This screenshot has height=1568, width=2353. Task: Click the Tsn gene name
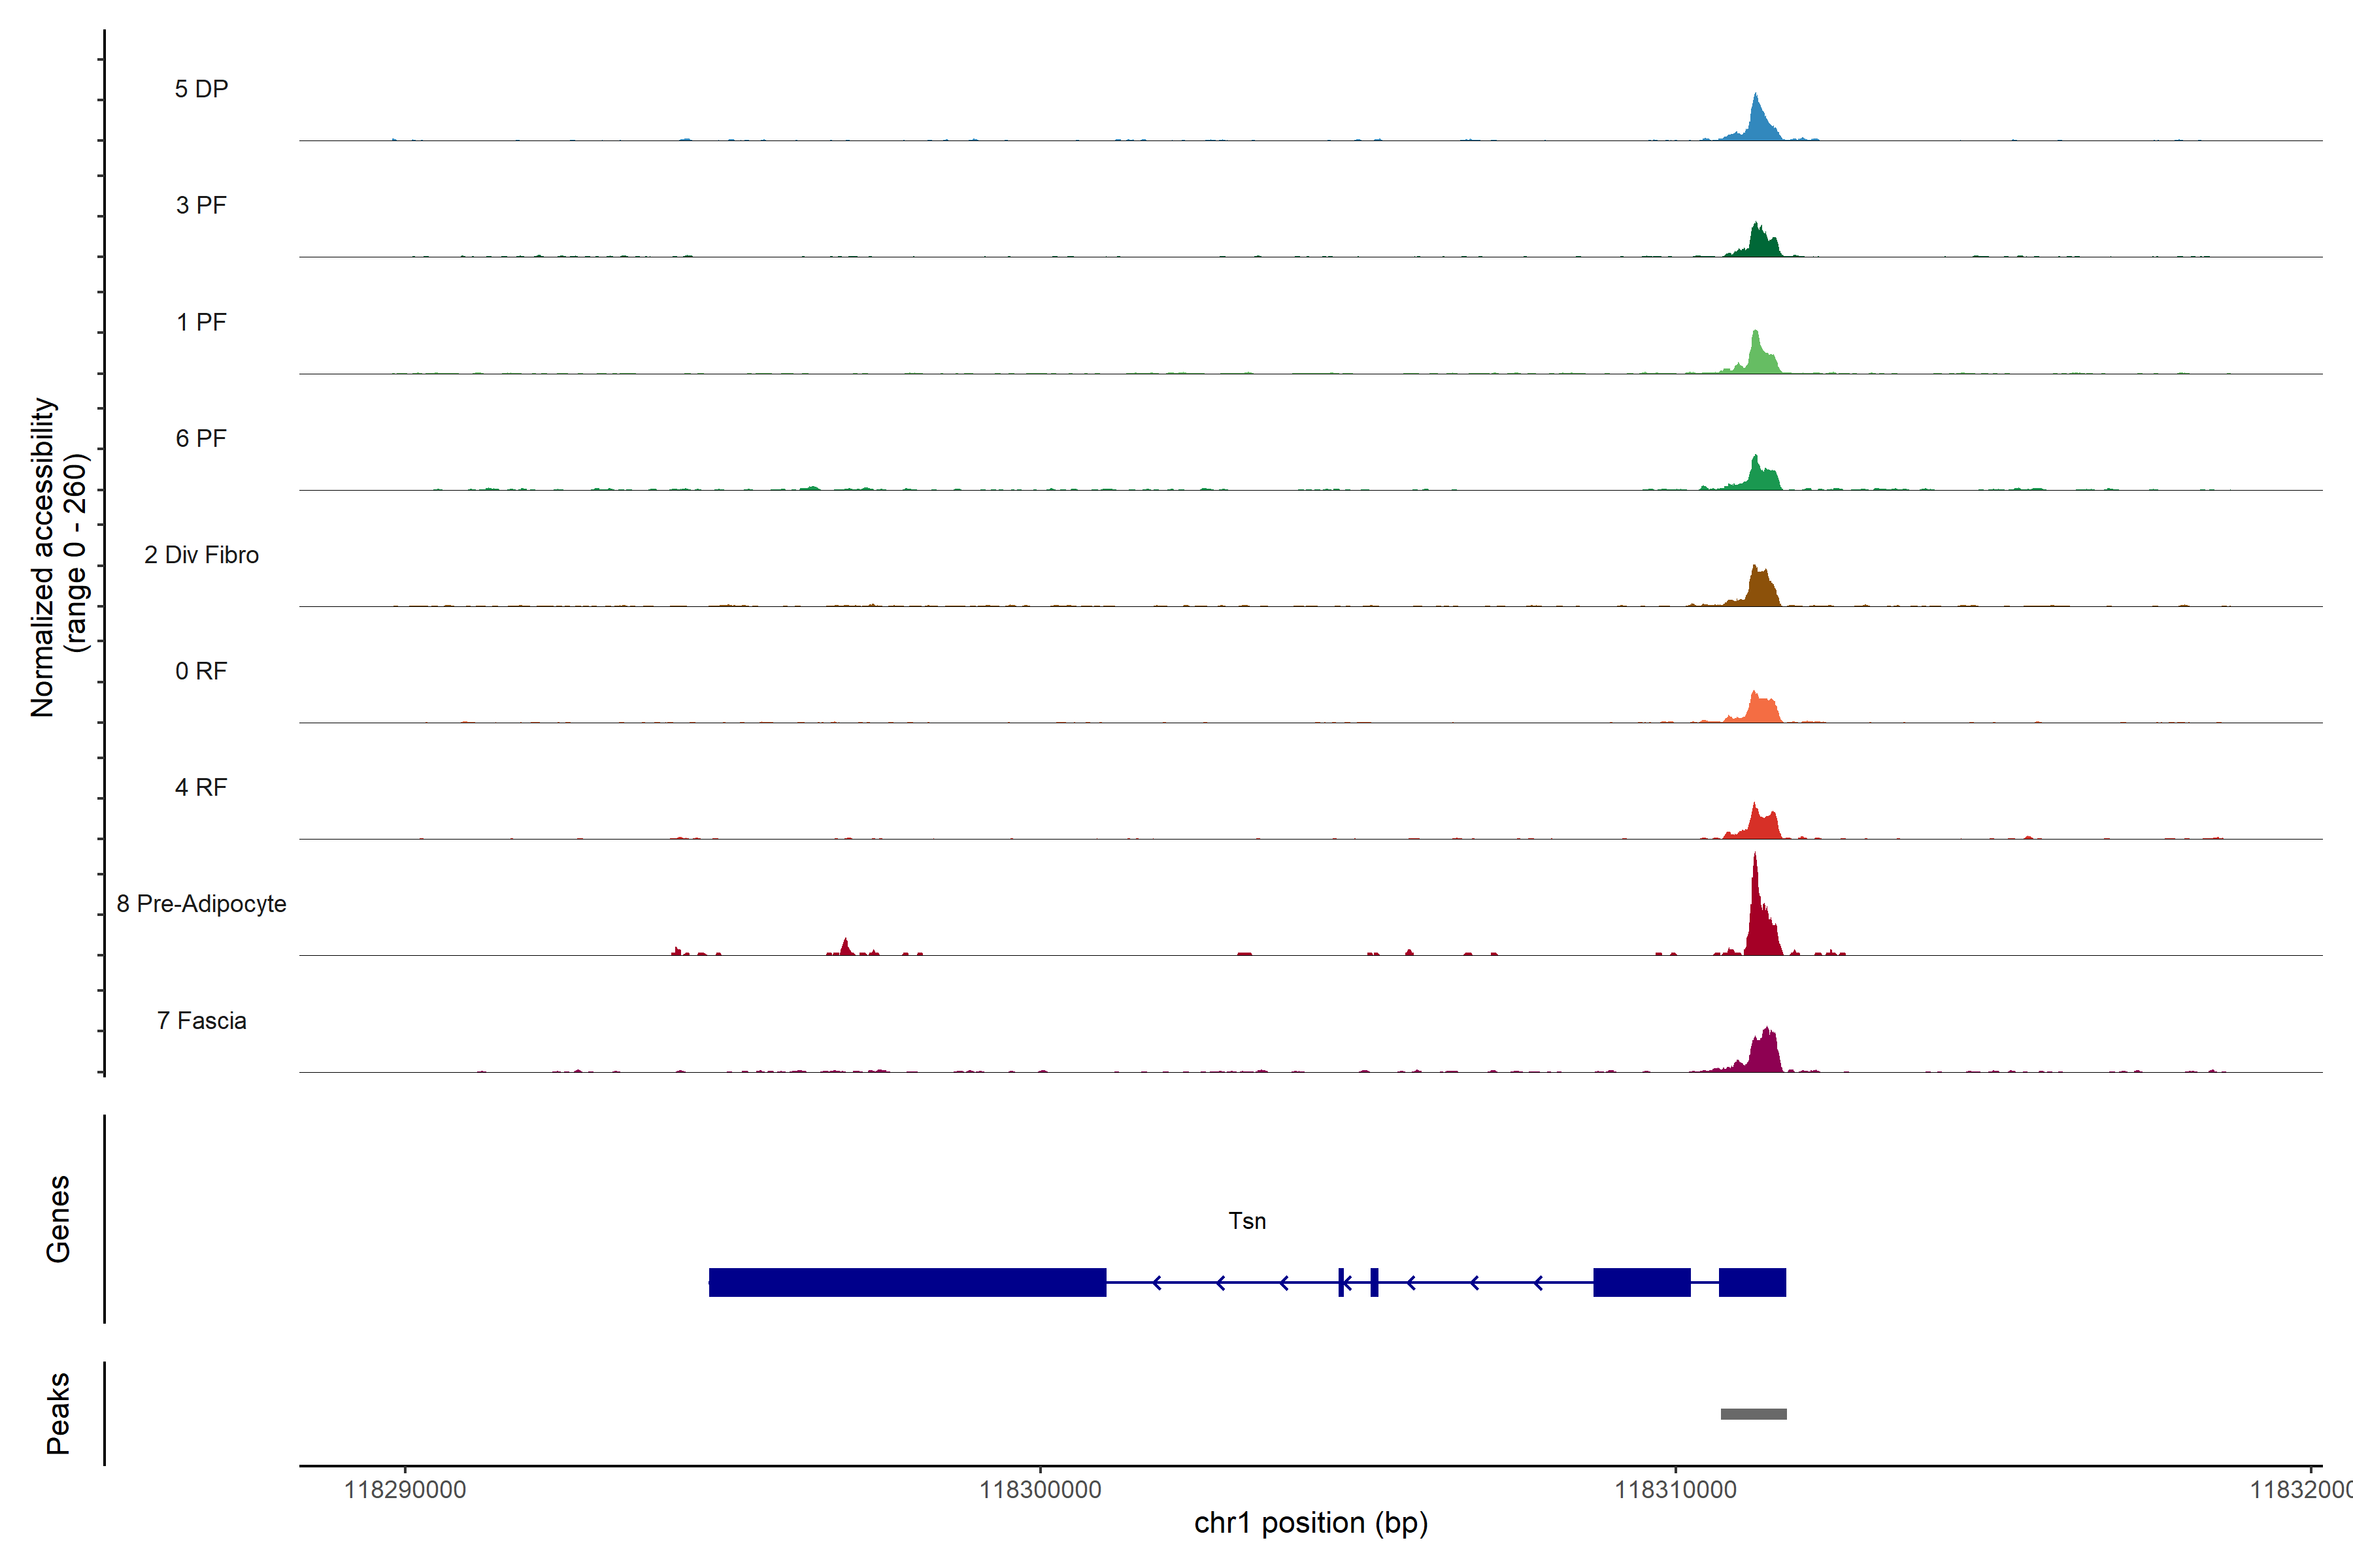click(1246, 1221)
